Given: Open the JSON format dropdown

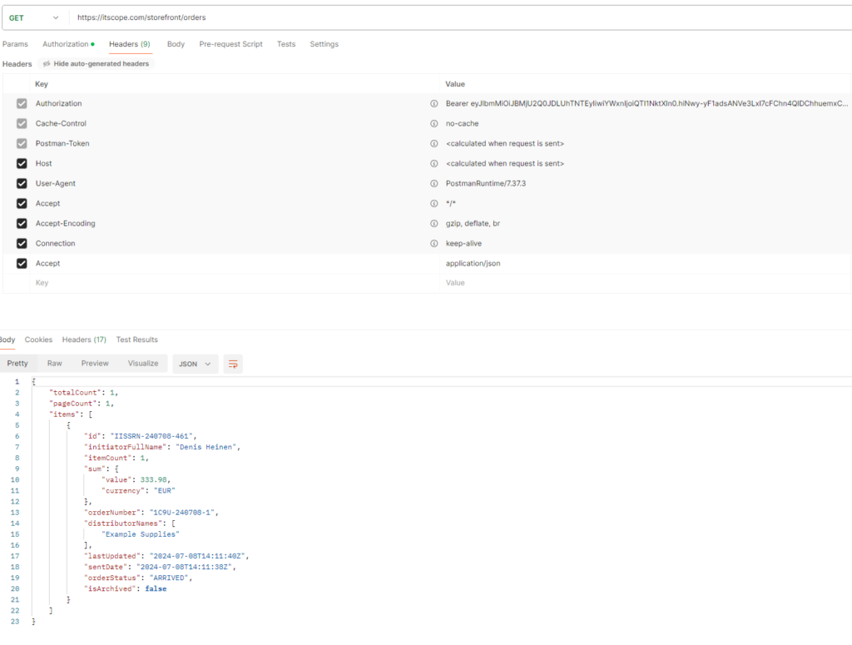Looking at the screenshot, I should pos(195,364).
